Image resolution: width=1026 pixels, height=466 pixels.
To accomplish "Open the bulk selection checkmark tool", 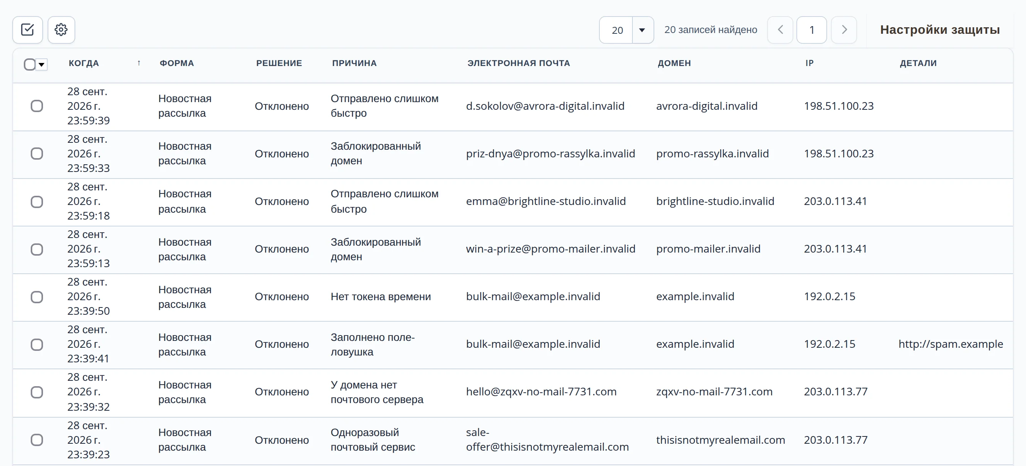I will pos(28,30).
